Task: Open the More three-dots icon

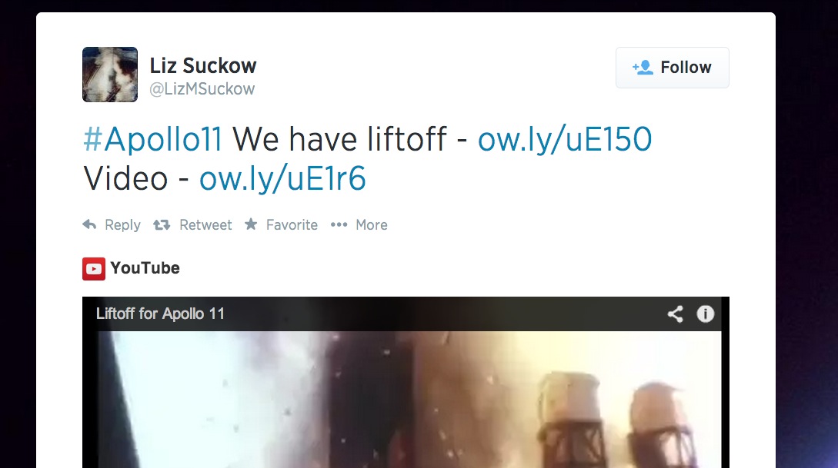Action: point(339,224)
